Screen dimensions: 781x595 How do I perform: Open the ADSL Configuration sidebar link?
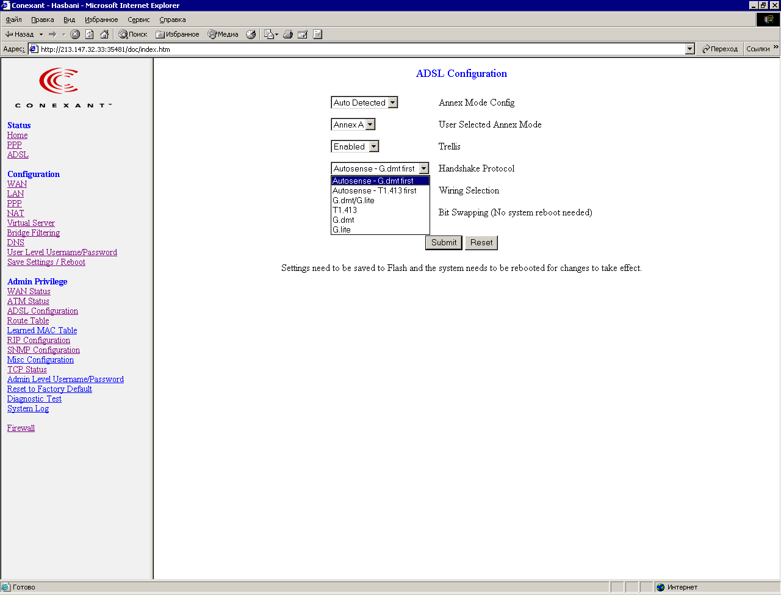(43, 311)
